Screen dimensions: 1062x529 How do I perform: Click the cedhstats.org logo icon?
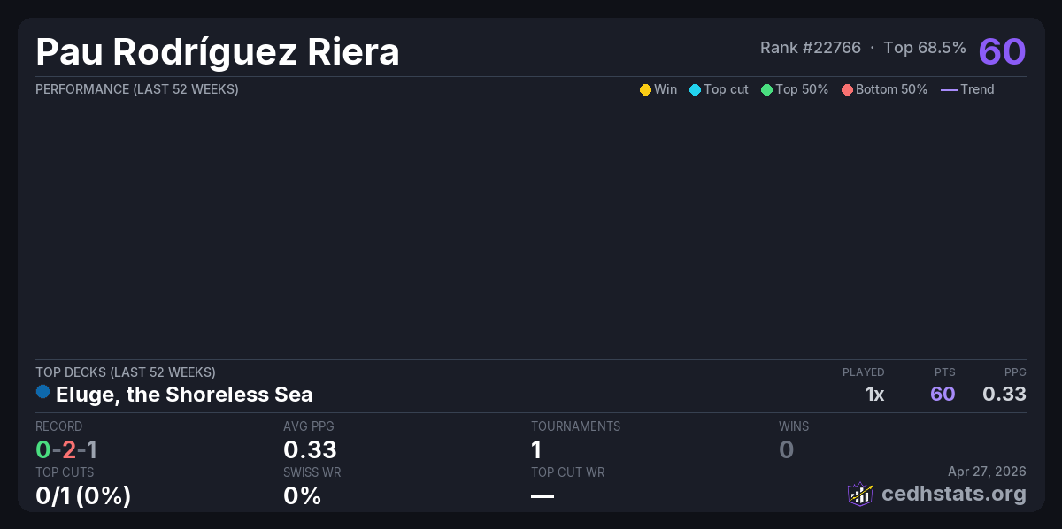860,494
